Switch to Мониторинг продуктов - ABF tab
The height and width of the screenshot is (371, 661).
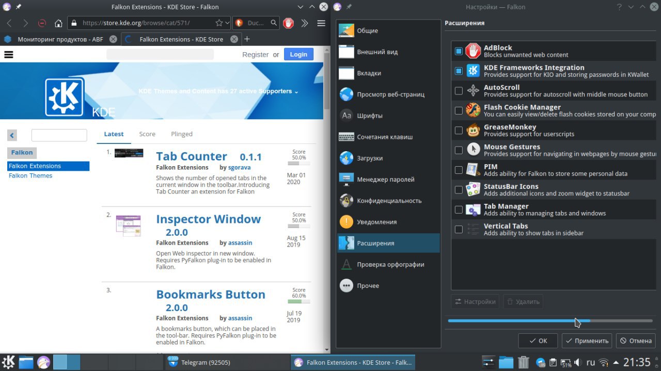pyautogui.click(x=60, y=39)
